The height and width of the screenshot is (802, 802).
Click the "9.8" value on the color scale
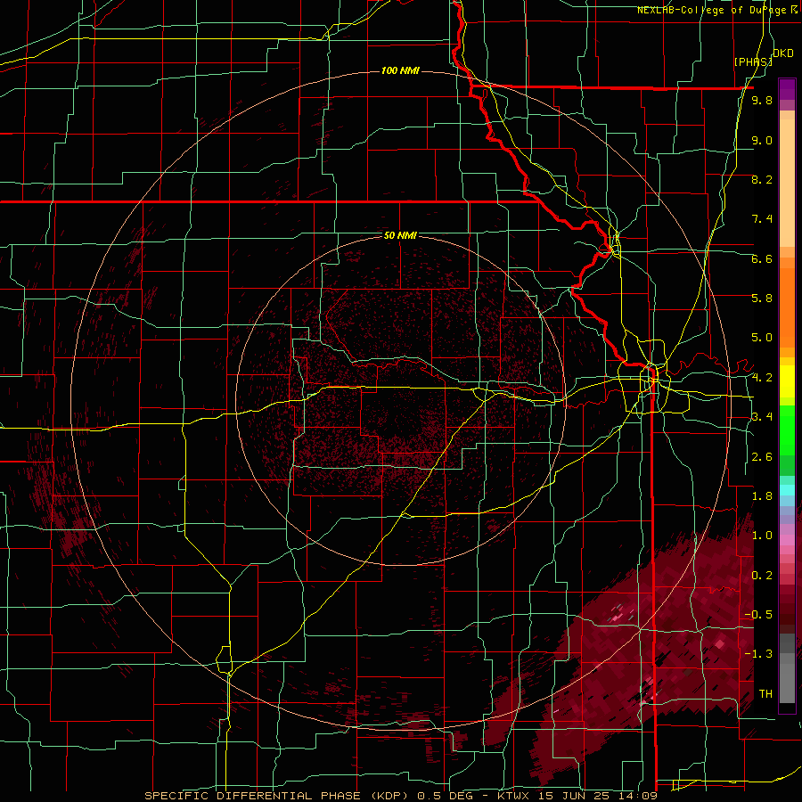pos(762,100)
